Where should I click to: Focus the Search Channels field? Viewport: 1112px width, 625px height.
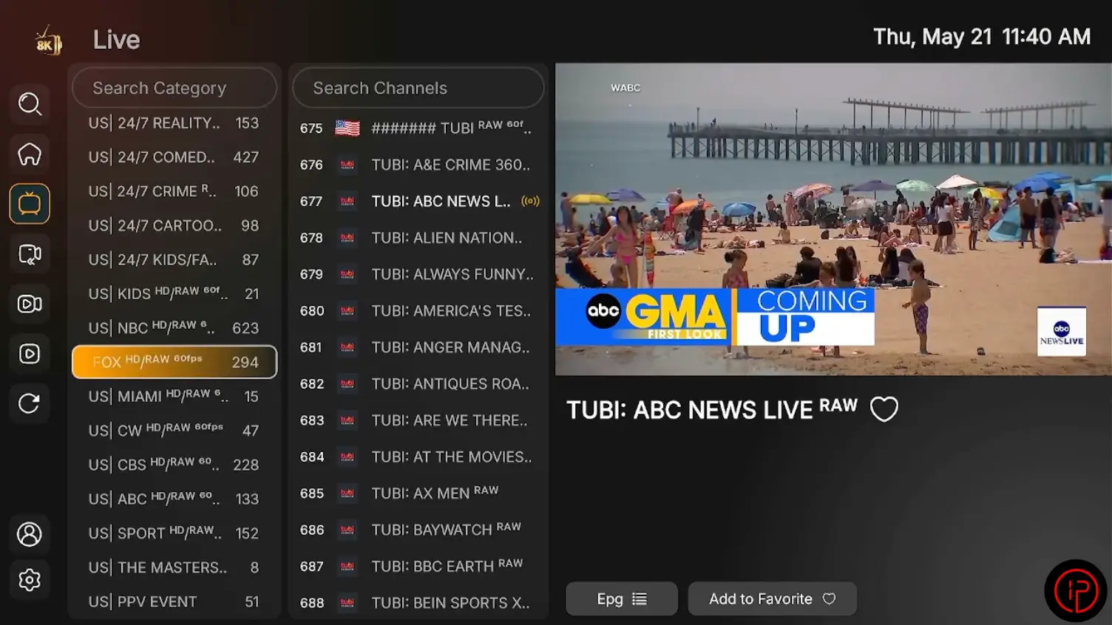coord(418,88)
